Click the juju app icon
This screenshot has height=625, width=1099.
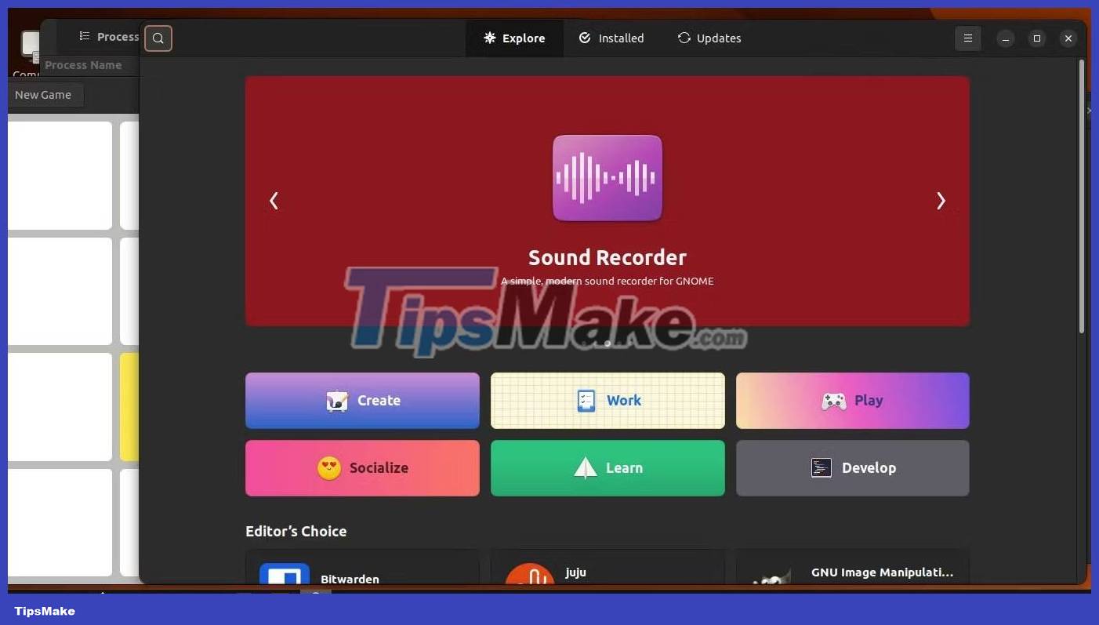click(530, 575)
